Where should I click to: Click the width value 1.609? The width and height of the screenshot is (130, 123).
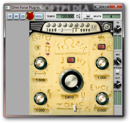pyautogui.click(x=40, y=80)
